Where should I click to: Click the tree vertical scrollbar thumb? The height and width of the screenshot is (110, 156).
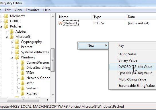(x=53, y=60)
